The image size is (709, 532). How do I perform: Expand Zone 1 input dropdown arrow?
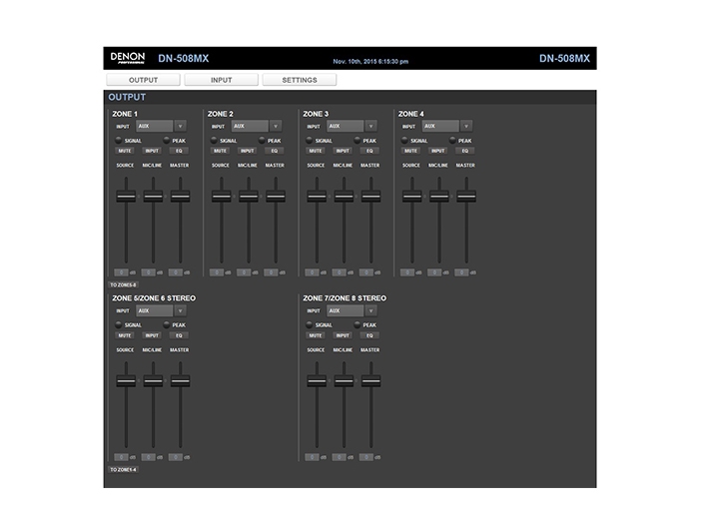pos(180,126)
